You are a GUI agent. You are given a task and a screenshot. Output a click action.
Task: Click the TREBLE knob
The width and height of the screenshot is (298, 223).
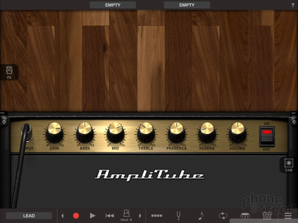pyautogui.click(x=146, y=133)
